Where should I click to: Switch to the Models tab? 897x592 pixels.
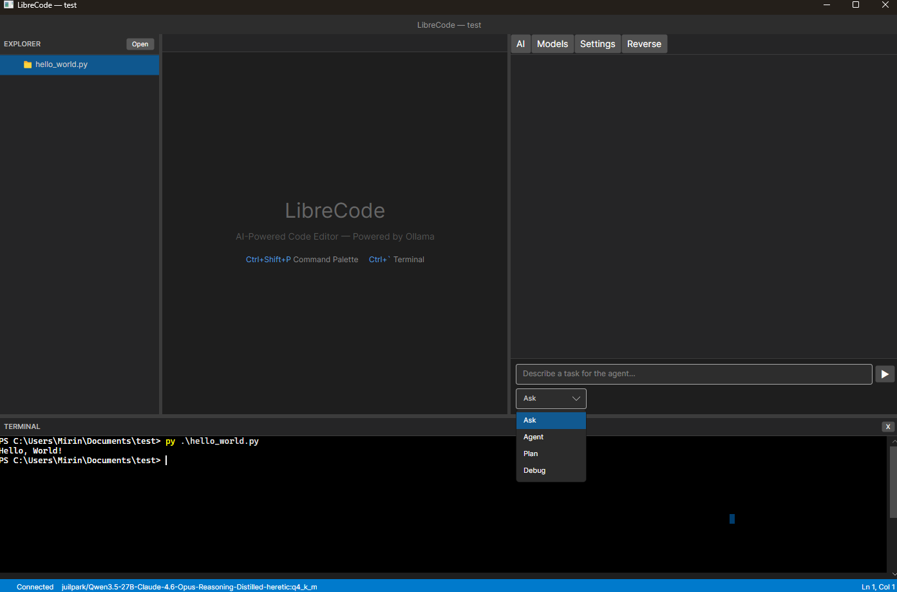552,44
